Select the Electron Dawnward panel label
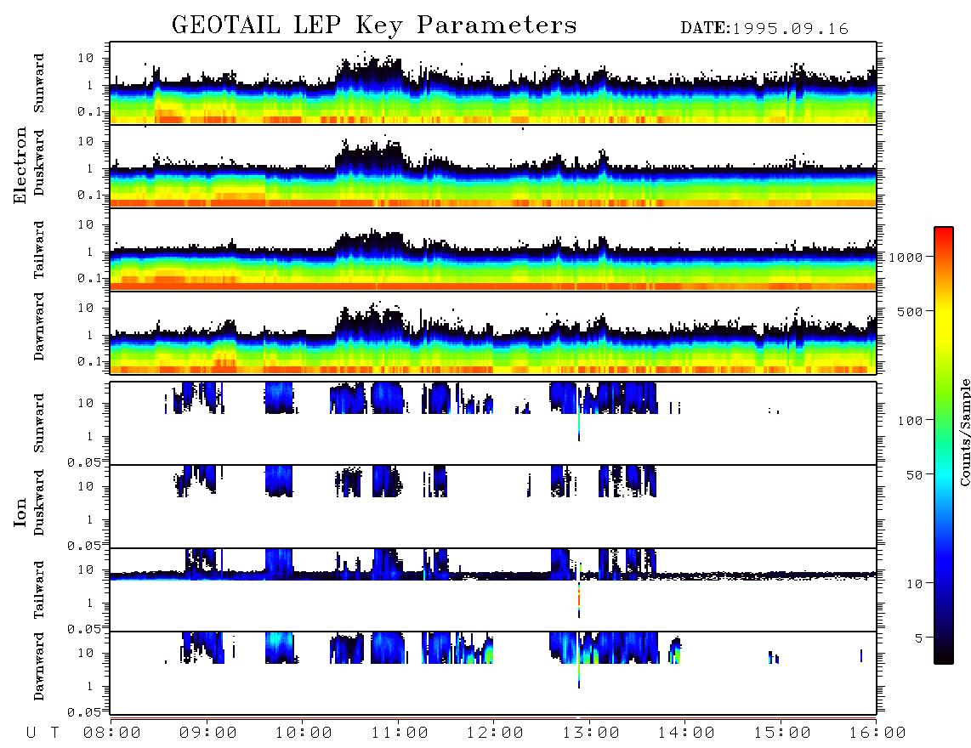This screenshot has width=971, height=748. click(39, 326)
